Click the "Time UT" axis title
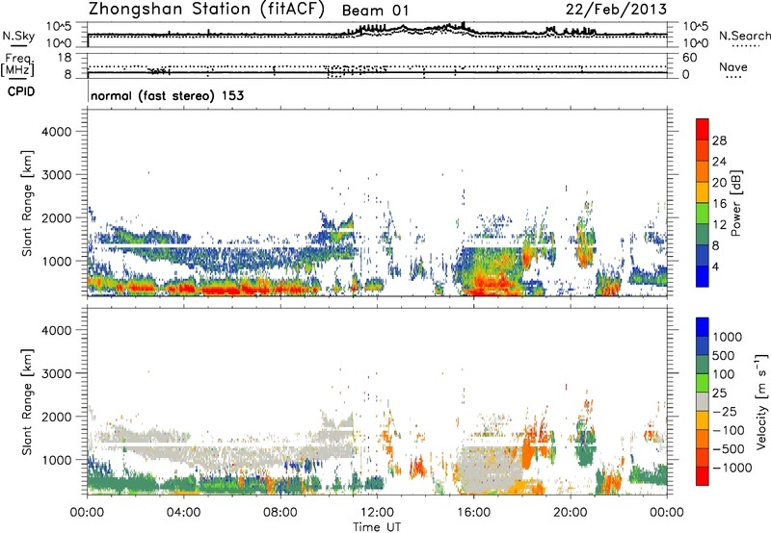 coord(377,527)
